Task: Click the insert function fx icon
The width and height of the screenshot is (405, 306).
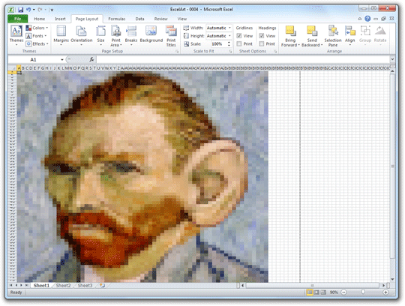Action: [x=91, y=60]
